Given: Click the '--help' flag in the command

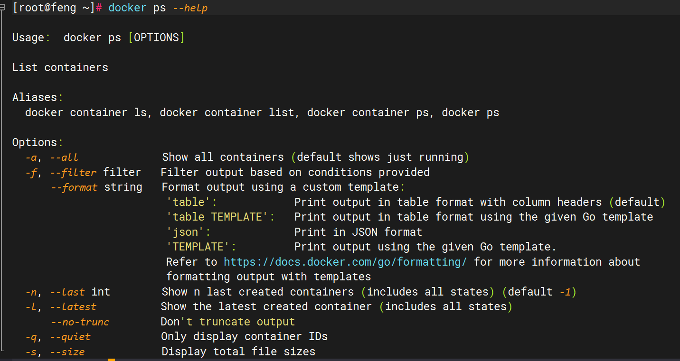Looking at the screenshot, I should point(190,8).
